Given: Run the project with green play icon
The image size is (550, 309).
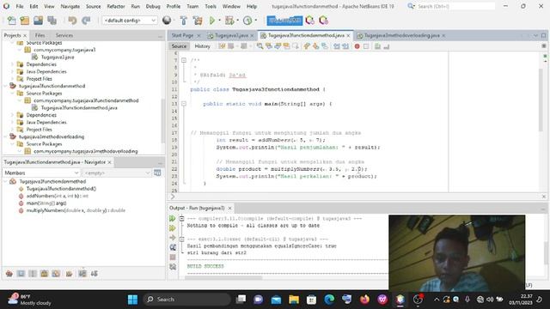Looking at the screenshot, I should coord(212,21).
